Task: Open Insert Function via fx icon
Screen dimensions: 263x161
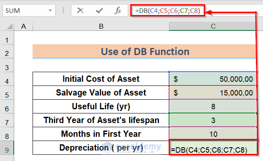Action: pyautogui.click(x=118, y=10)
